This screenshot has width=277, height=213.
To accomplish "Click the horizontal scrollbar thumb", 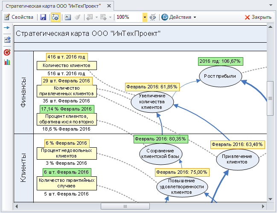I will click(x=125, y=206).
